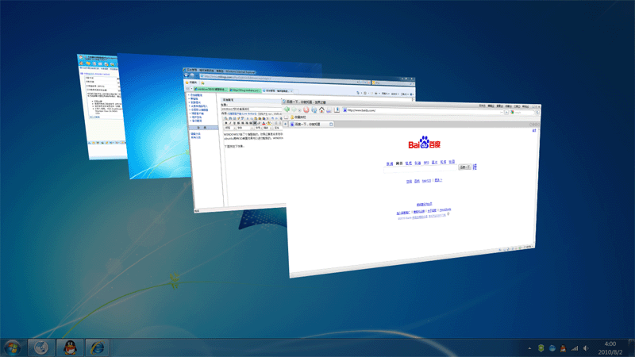Open the 收藏夹栏 folder in favorites bar

(x=298, y=117)
